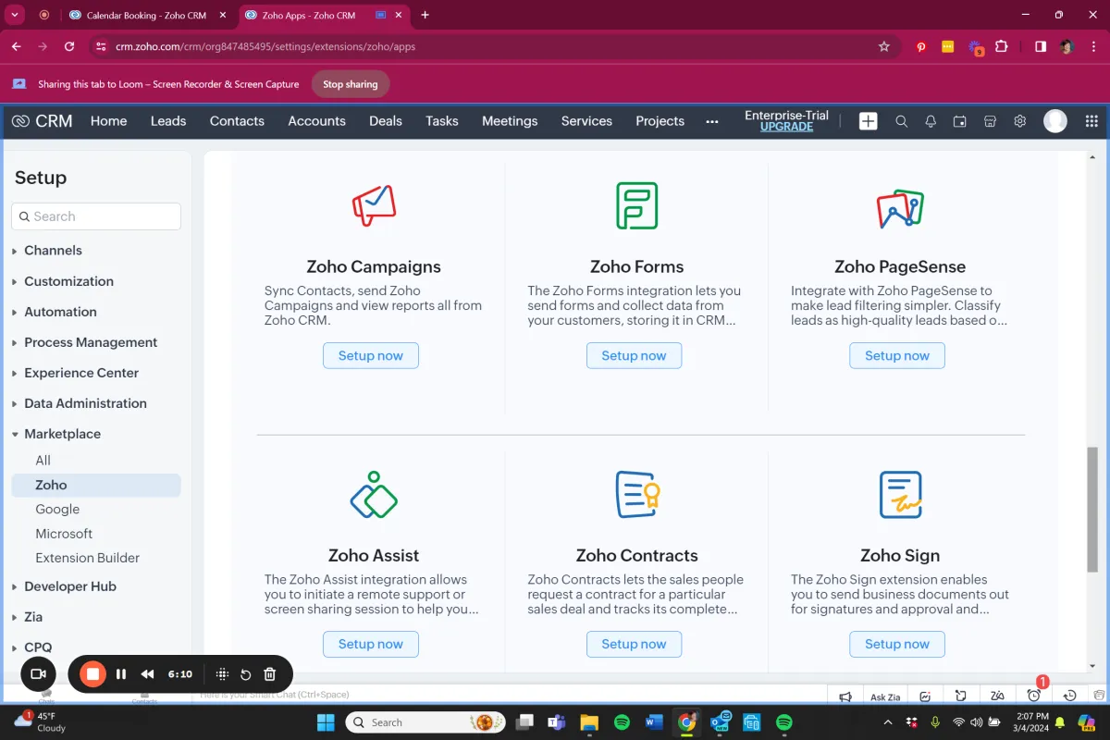Click the UPGRADE link
The height and width of the screenshot is (740, 1110).
click(786, 127)
